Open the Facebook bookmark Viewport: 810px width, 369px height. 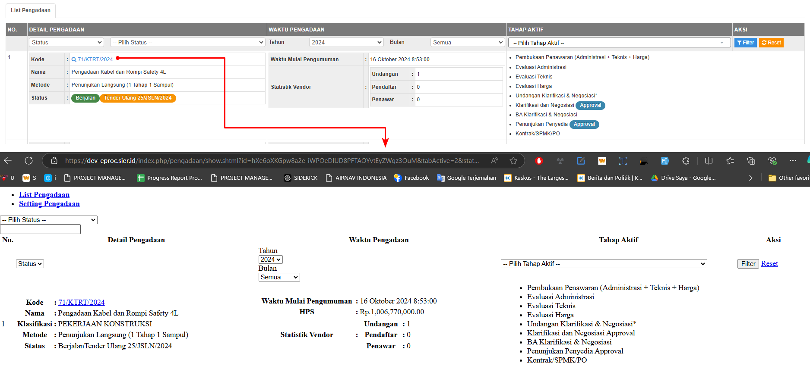[x=411, y=178]
